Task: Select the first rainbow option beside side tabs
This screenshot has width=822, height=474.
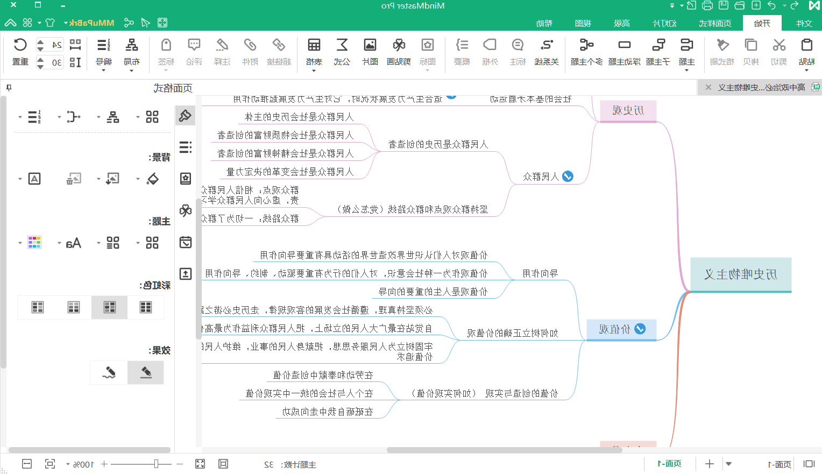Action: click(146, 307)
